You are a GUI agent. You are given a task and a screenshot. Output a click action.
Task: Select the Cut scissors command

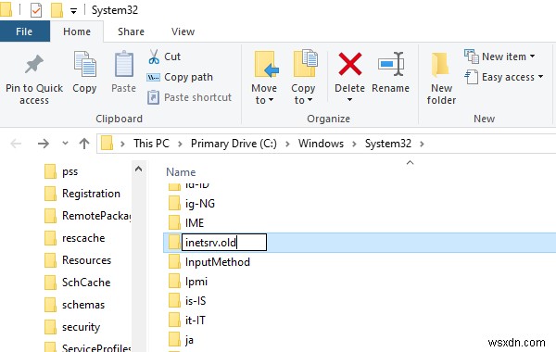164,57
